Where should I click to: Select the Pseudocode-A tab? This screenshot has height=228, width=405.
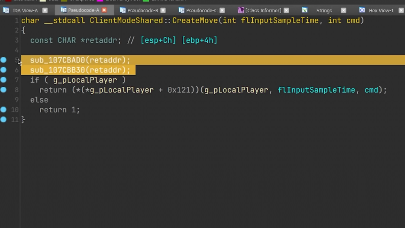83,10
